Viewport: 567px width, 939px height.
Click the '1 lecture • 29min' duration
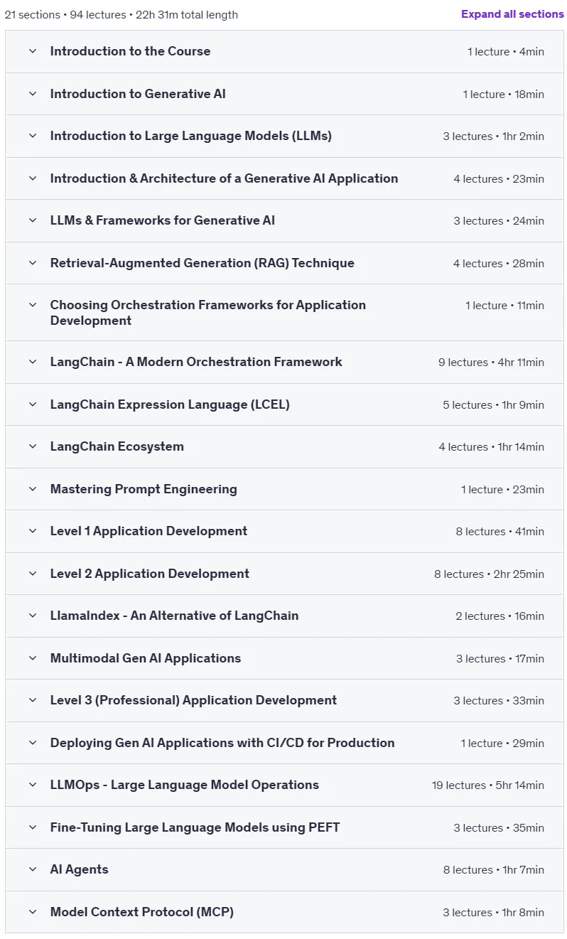tap(502, 744)
